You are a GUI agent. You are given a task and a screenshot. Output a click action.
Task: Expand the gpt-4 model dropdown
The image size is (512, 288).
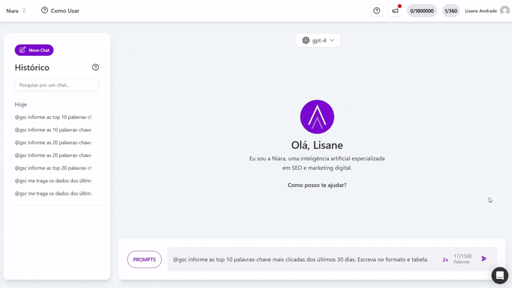(x=318, y=40)
